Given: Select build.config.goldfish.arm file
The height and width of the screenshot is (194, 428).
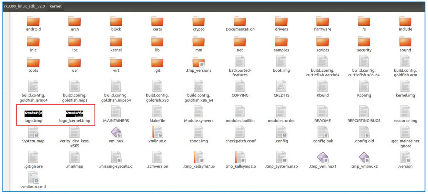Looking at the screenshot, I should (x=405, y=61).
